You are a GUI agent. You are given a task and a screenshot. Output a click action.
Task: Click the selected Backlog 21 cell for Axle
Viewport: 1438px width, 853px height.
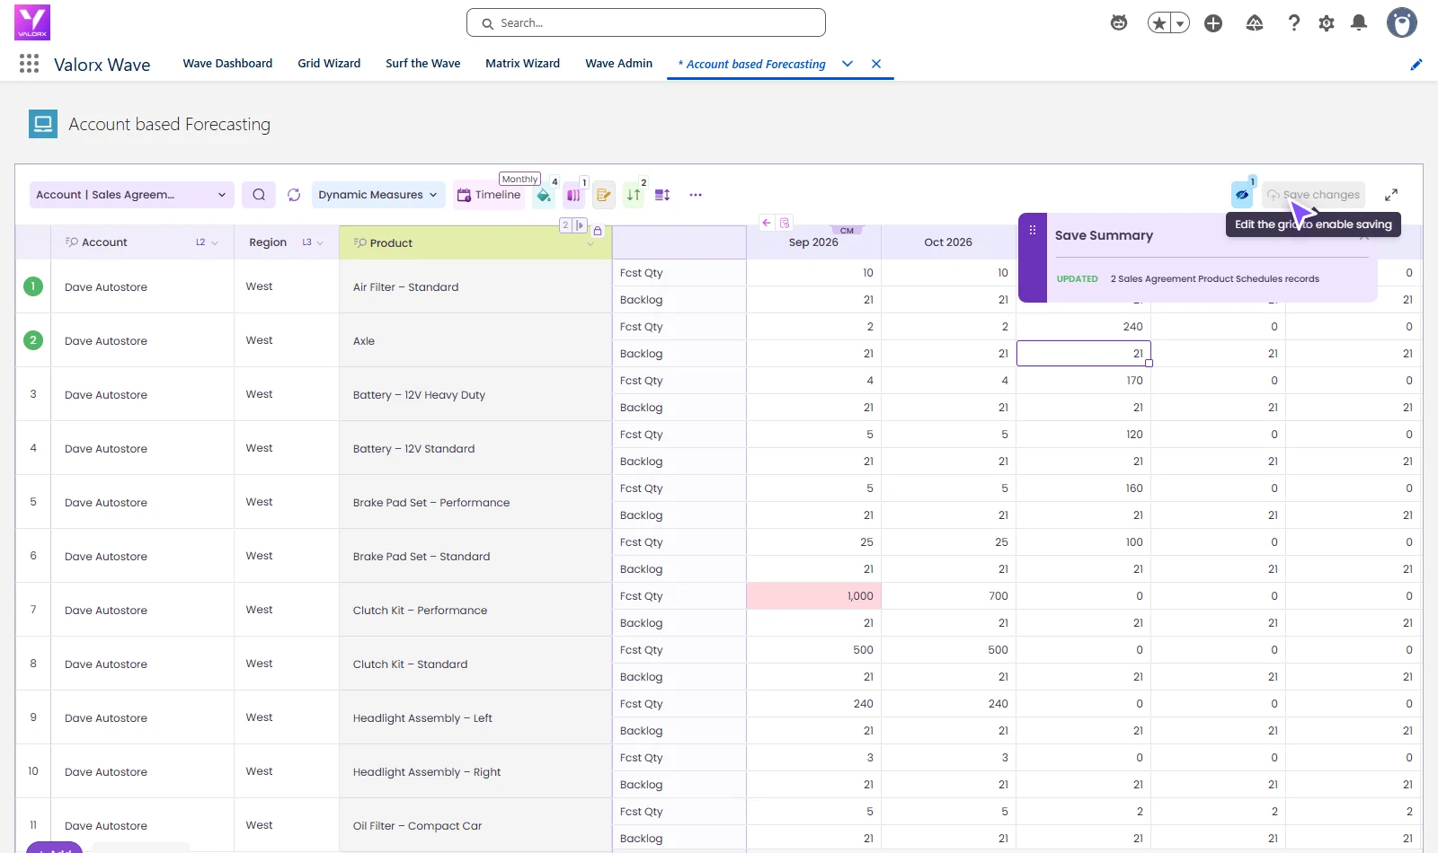(x=1083, y=354)
